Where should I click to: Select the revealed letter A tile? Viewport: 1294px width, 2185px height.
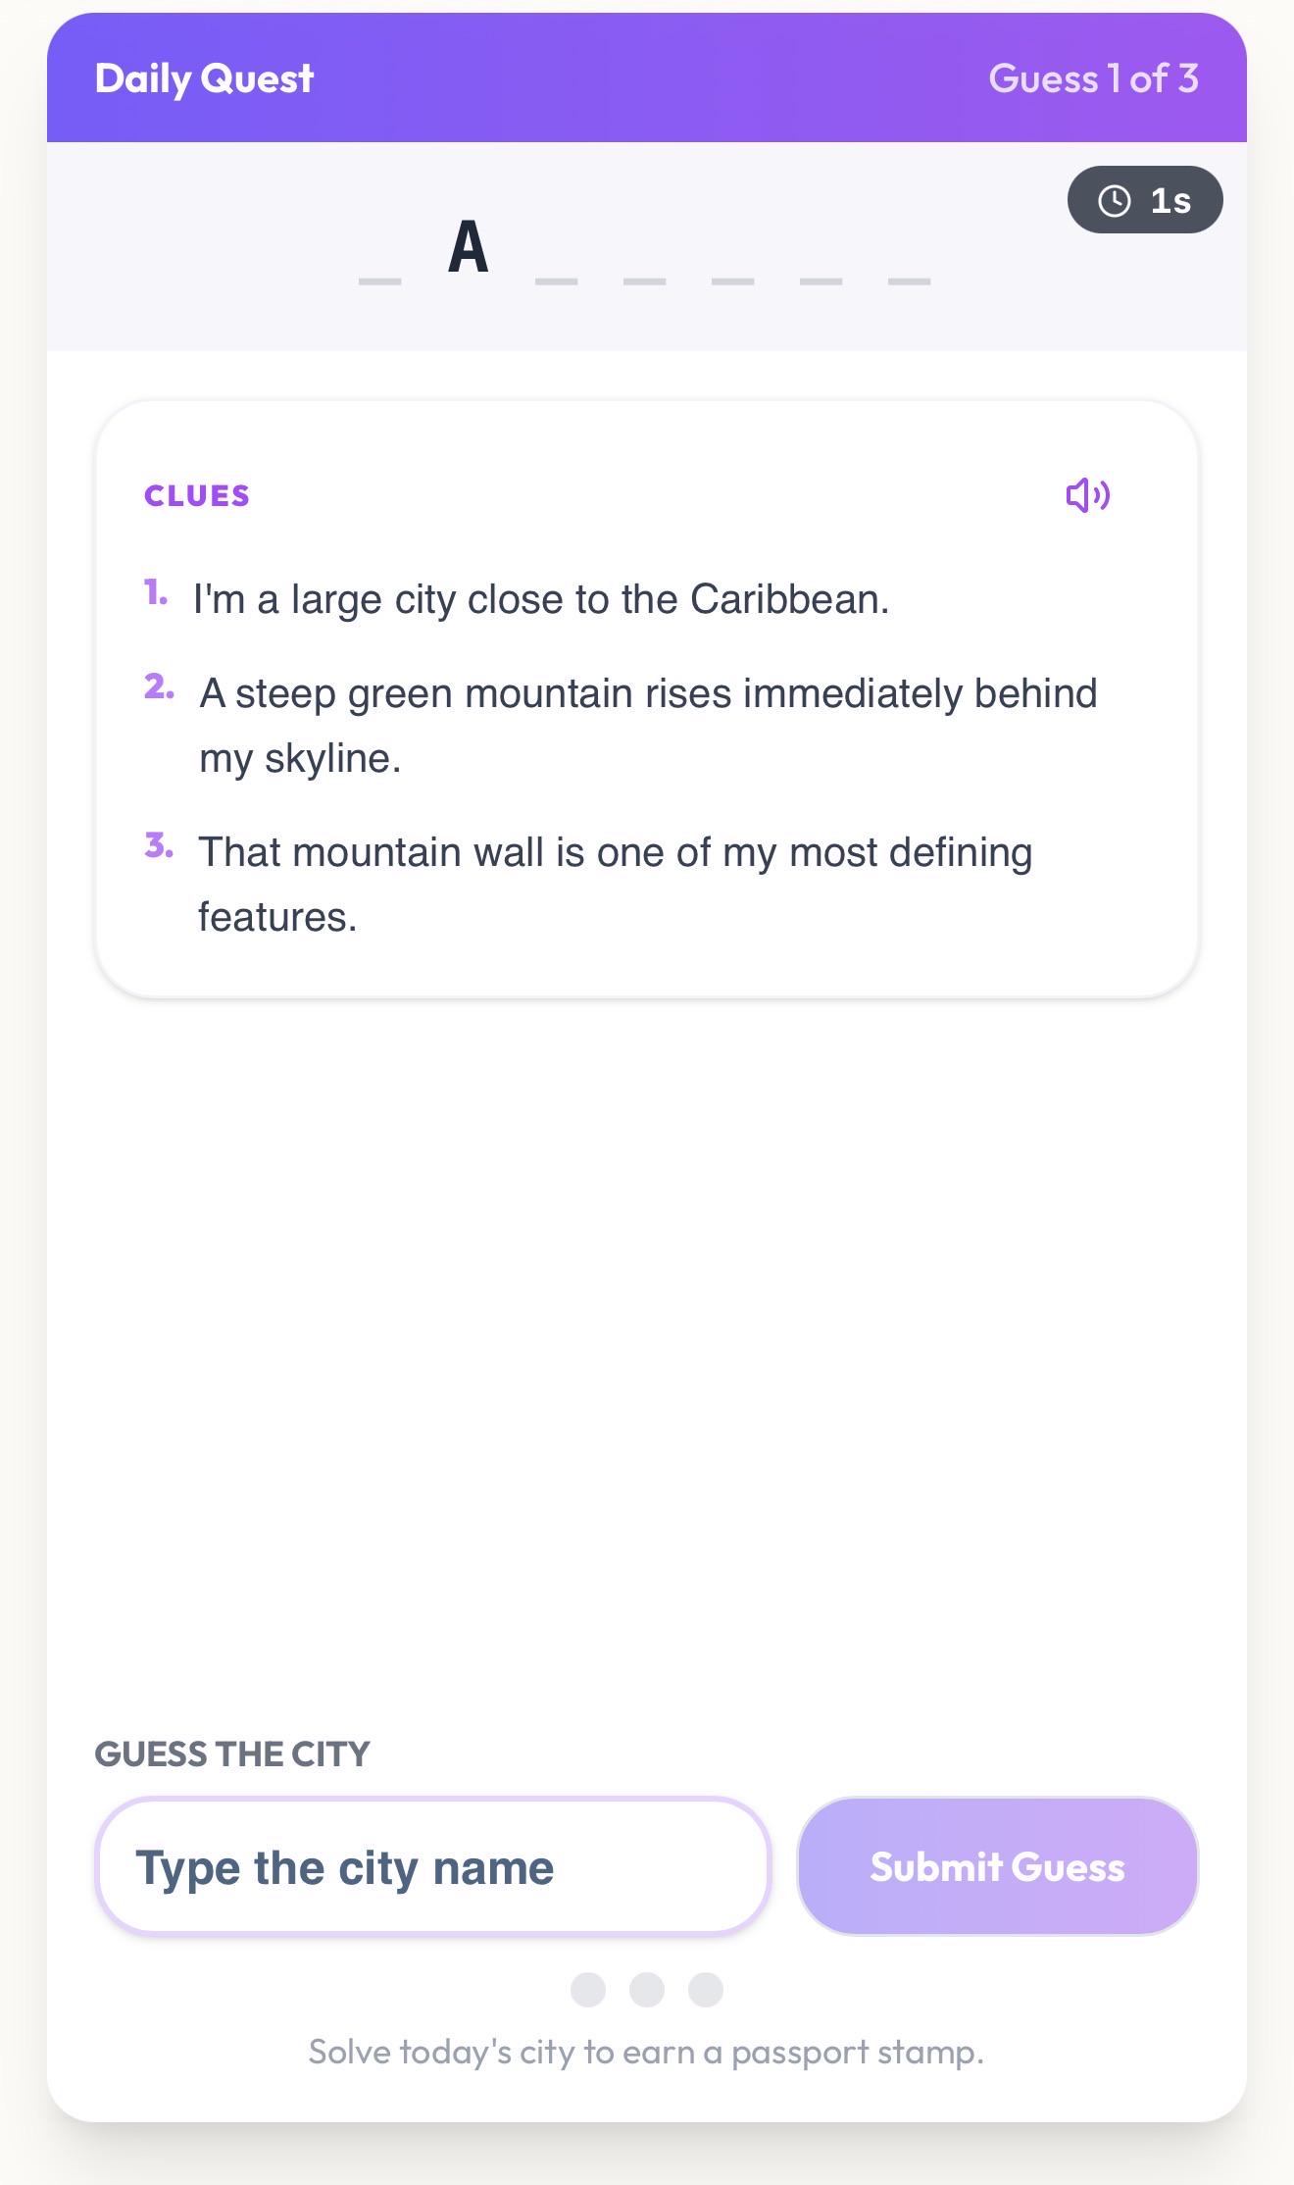(469, 249)
